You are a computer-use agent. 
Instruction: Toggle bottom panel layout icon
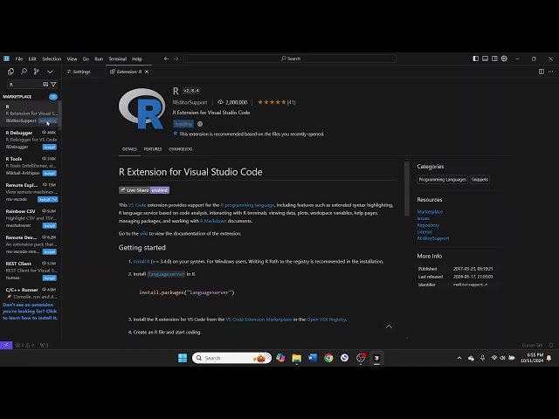[x=486, y=58]
